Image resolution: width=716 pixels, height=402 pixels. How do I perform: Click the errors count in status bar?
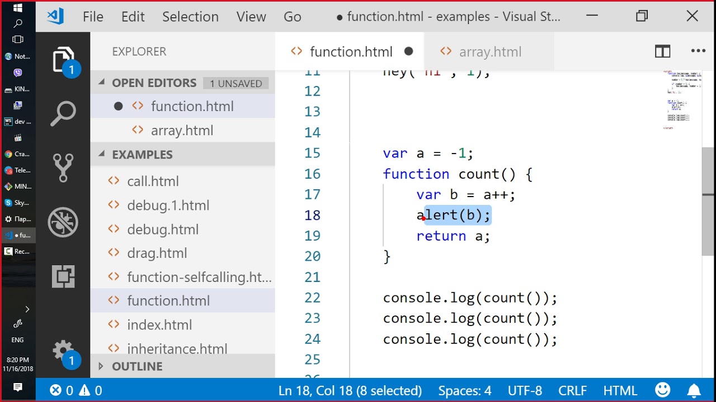tap(62, 390)
